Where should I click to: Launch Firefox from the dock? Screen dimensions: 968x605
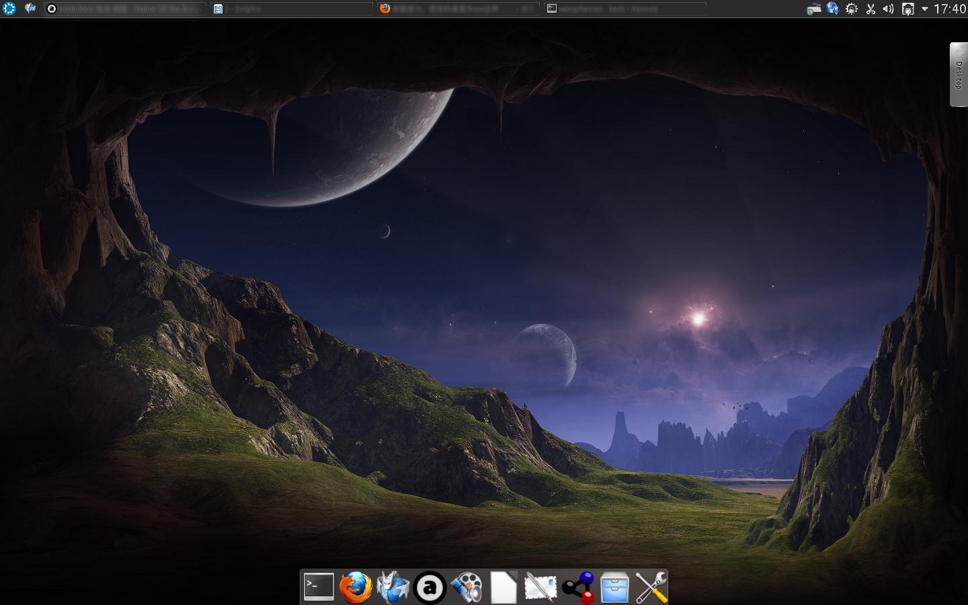(x=356, y=587)
